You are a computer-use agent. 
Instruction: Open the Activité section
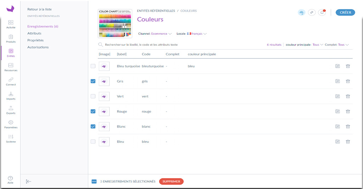[11, 24]
